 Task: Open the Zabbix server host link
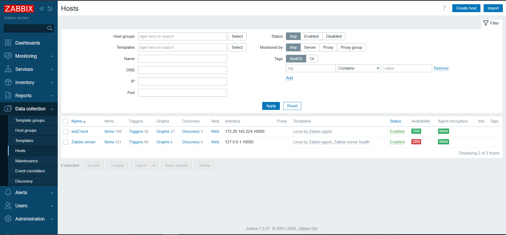click(x=83, y=142)
